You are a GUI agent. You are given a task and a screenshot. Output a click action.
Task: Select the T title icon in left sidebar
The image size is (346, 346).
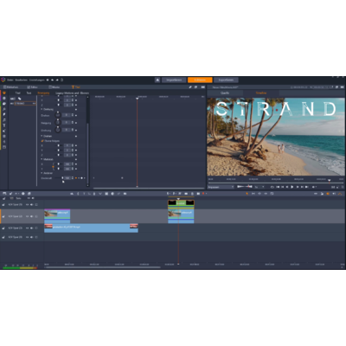click(4, 125)
